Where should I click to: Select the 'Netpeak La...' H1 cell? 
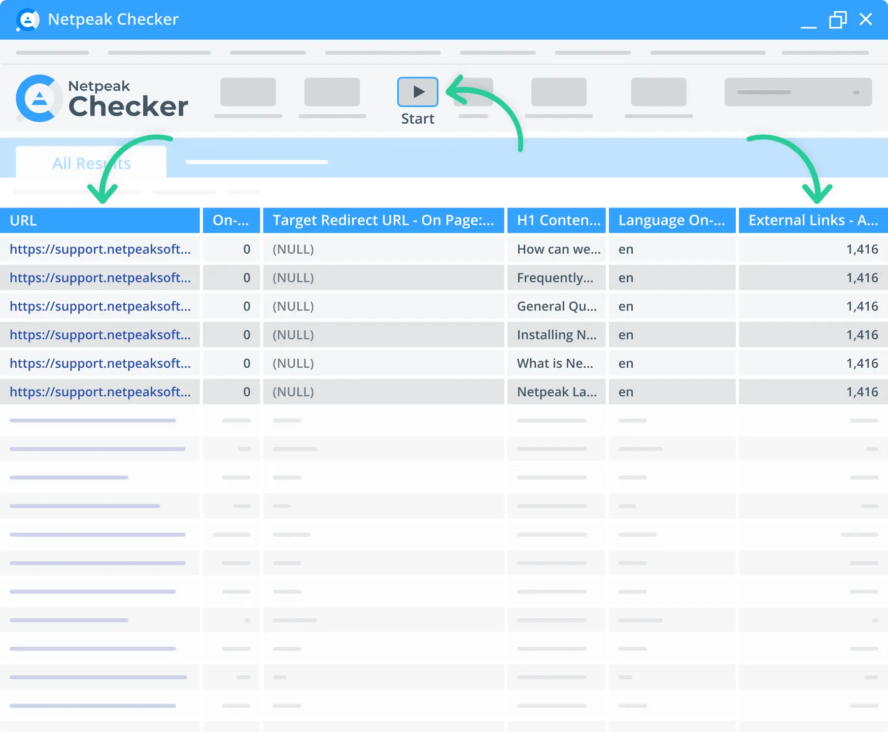coord(557,392)
